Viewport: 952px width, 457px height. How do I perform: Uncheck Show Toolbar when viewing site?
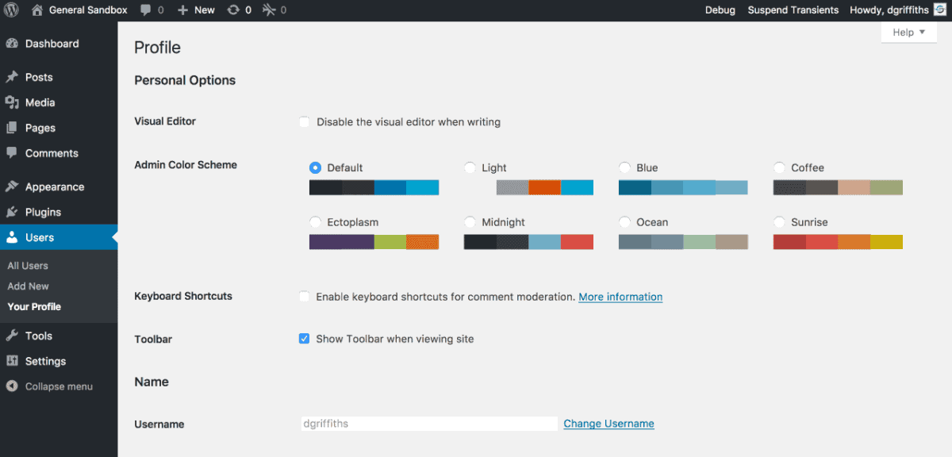(x=304, y=339)
